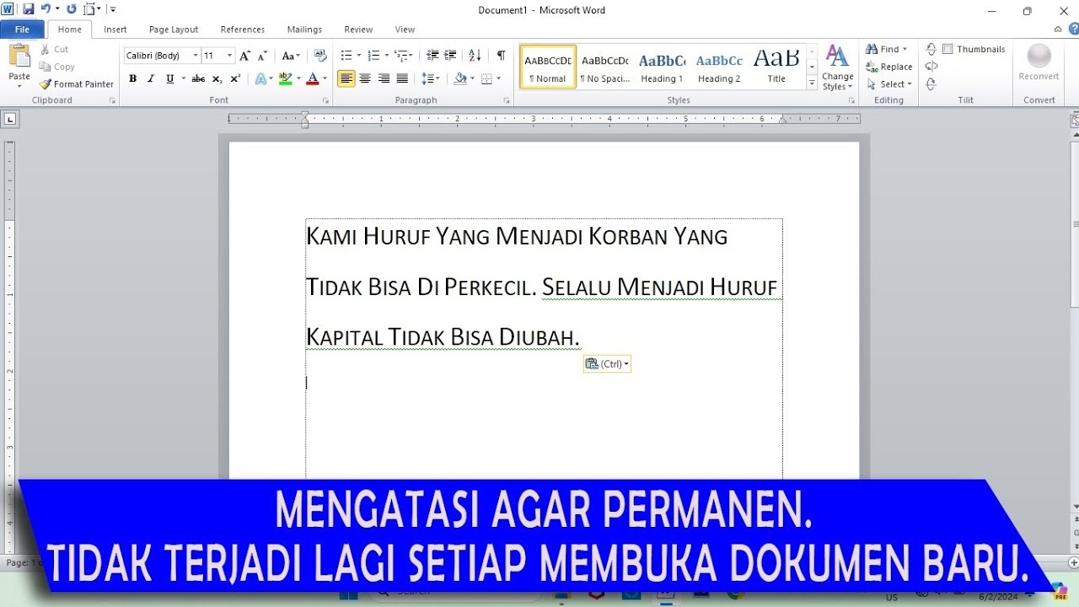This screenshot has width=1079, height=607.
Task: Open the font size dropdown
Action: [x=229, y=56]
